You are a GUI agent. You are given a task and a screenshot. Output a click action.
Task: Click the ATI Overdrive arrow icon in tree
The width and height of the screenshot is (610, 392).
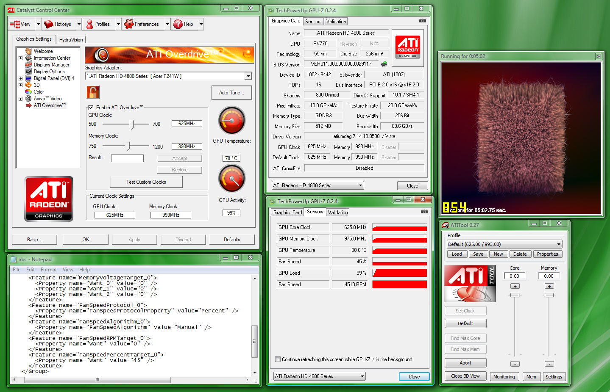pyautogui.click(x=28, y=105)
